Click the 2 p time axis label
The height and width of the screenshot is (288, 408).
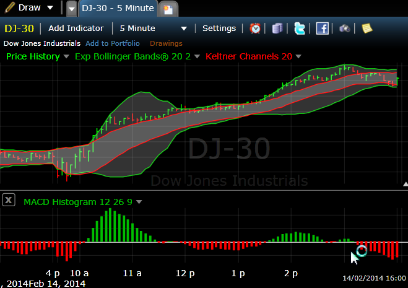[291, 273]
